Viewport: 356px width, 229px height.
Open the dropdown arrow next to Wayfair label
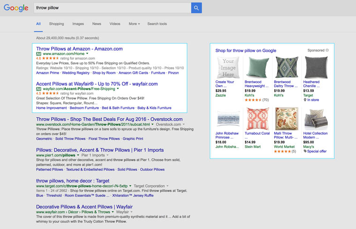pos(131,212)
